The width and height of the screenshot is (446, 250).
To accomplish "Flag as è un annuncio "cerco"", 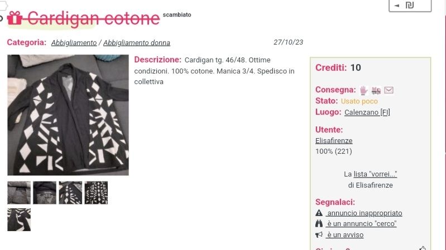I will [361, 224].
